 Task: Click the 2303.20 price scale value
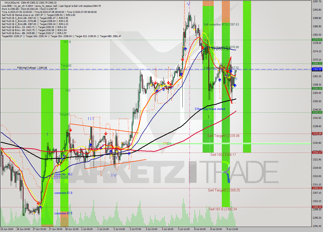point(317,201)
